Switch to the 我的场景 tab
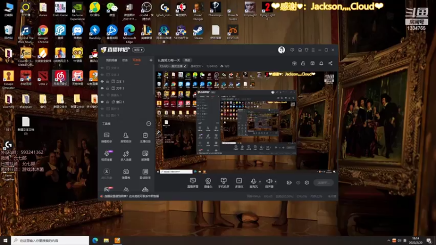The image size is (436, 245). coord(112,60)
